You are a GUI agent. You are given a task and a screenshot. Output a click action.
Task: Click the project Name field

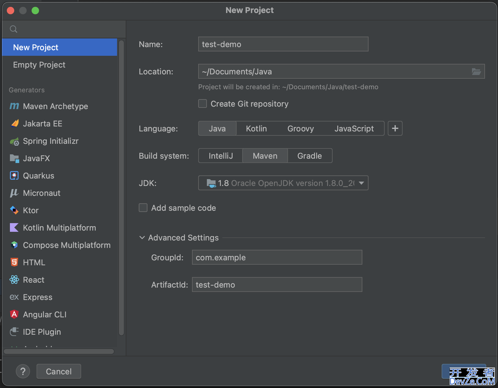click(x=283, y=44)
